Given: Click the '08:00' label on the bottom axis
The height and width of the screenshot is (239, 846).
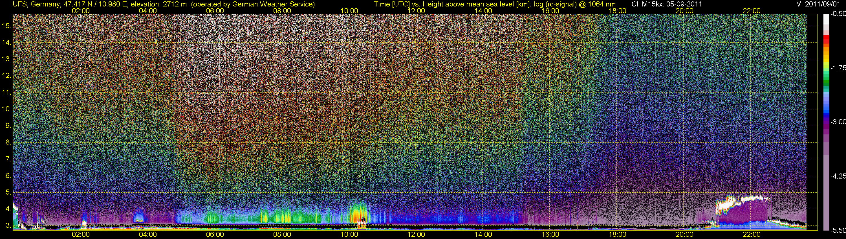Looking at the screenshot, I should pos(282,235).
